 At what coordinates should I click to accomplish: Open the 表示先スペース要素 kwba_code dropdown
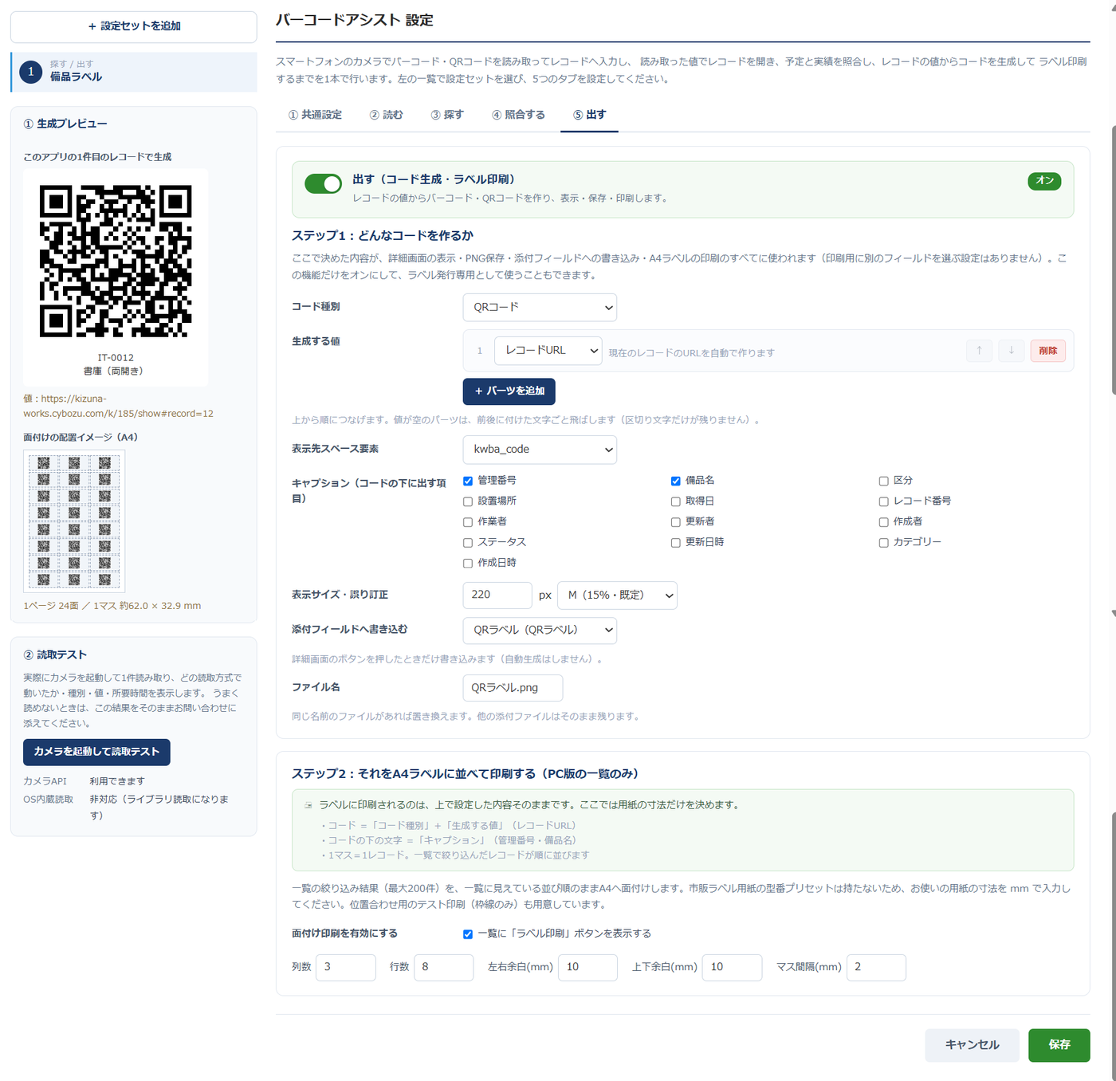540,450
